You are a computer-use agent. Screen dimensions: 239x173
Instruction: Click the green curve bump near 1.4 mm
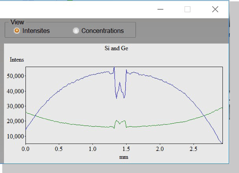point(120,122)
